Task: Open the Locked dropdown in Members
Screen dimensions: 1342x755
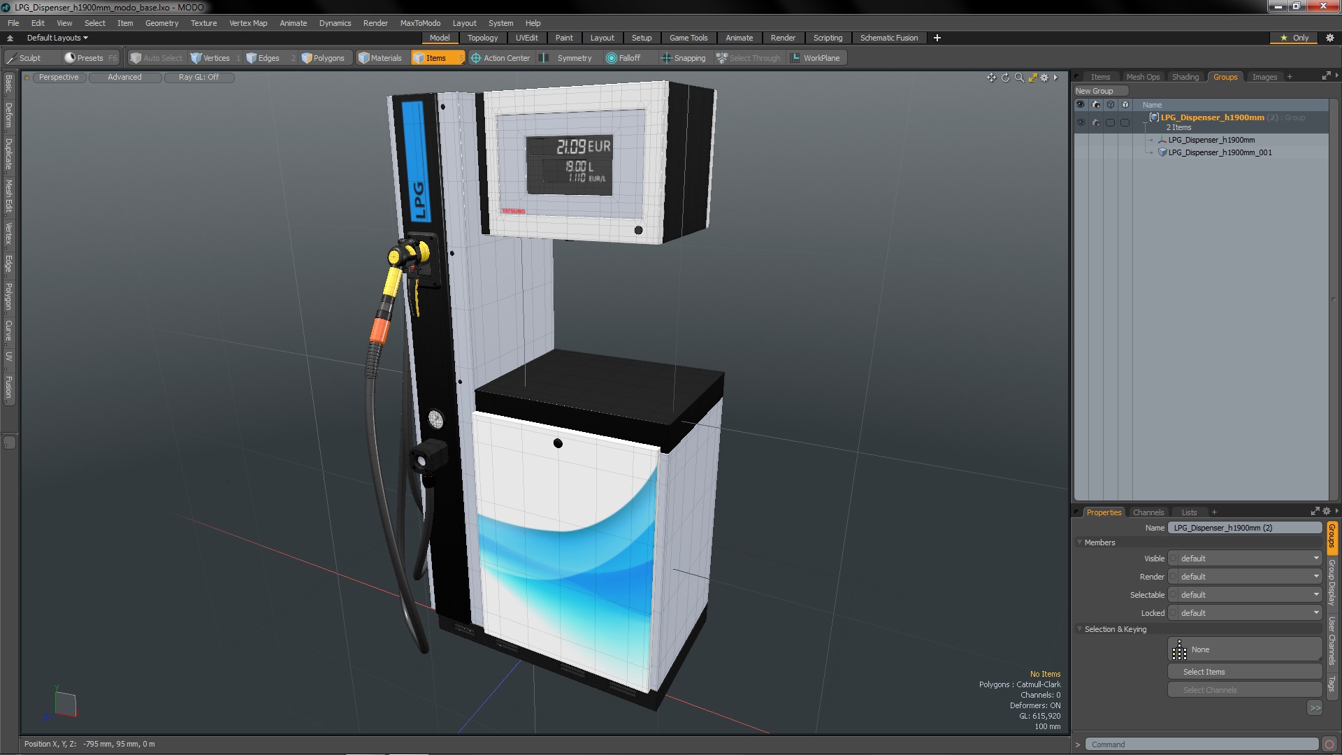Action: click(x=1248, y=613)
